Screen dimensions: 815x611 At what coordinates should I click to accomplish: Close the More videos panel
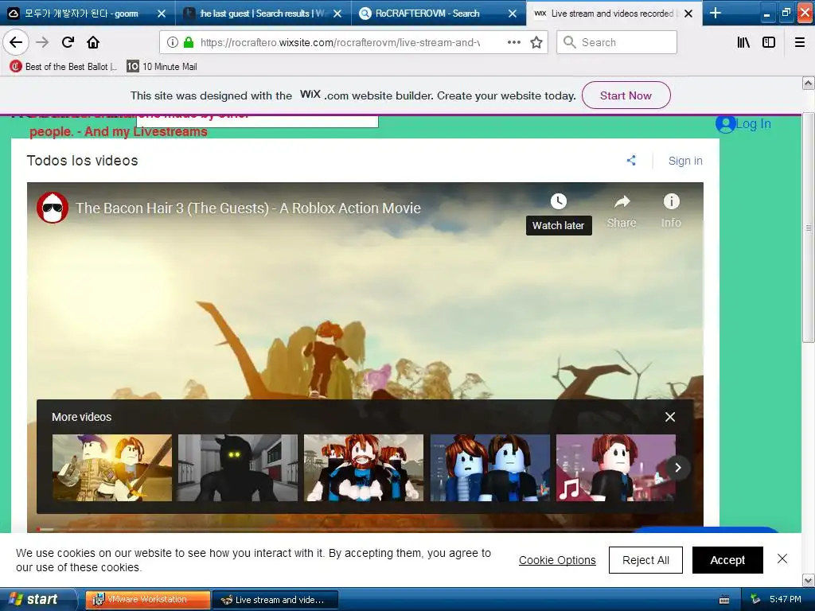(670, 417)
